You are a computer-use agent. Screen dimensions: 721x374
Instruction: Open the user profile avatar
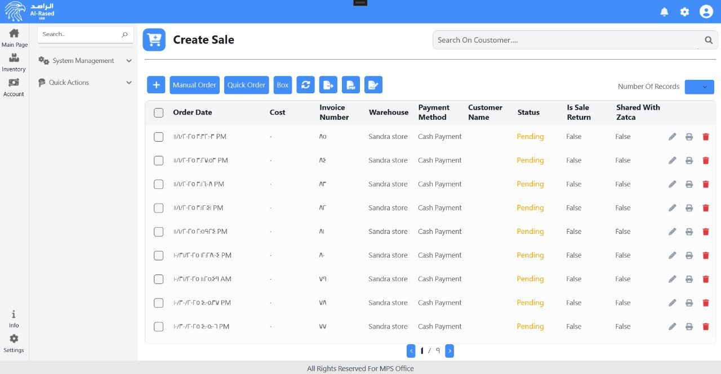[706, 12]
